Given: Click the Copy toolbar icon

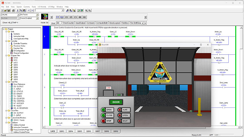Looking at the screenshot, I should (x=21, y=10).
